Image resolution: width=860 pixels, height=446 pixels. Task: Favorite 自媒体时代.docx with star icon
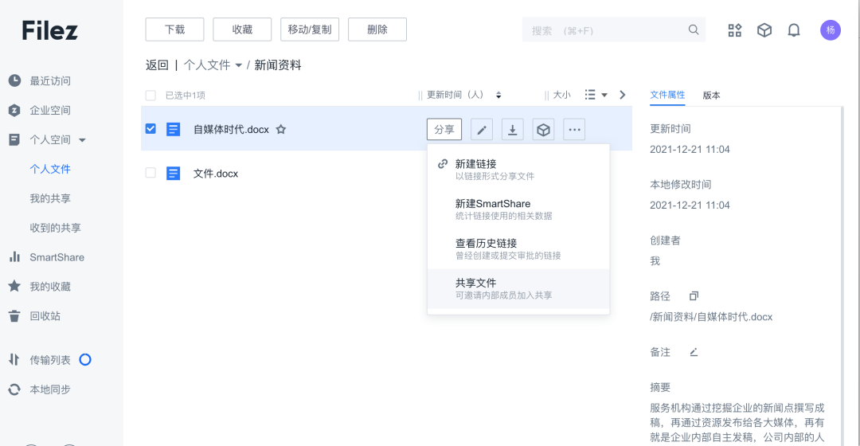click(x=281, y=130)
